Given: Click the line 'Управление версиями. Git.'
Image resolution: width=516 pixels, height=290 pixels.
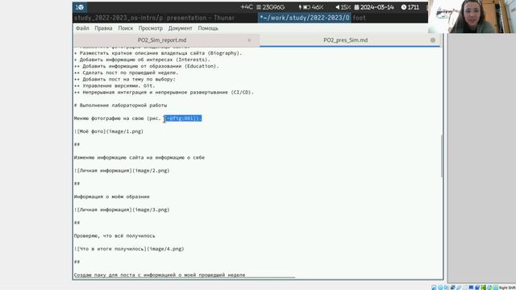Looking at the screenshot, I should click(114, 86).
